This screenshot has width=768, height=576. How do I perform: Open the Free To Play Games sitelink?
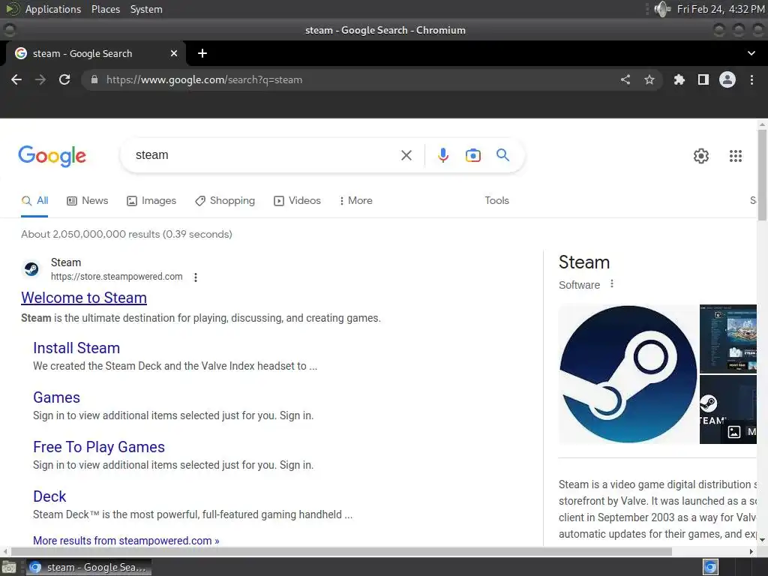99,447
